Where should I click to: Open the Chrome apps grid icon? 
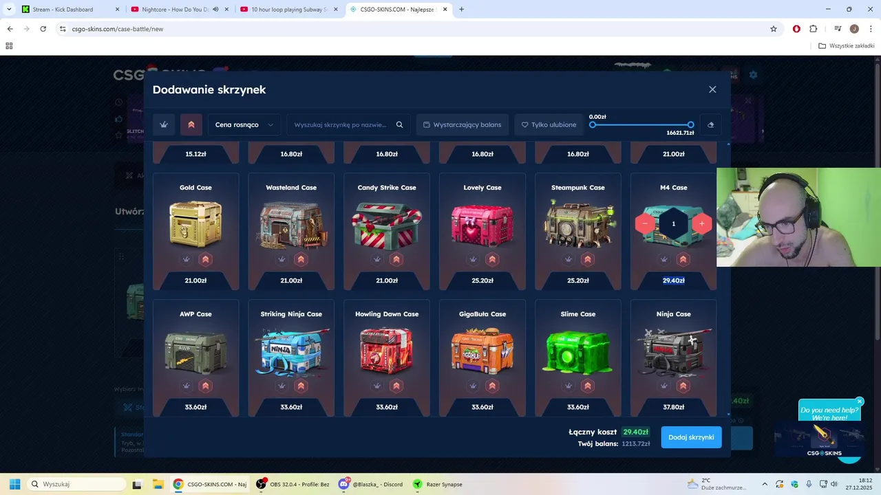pos(9,46)
